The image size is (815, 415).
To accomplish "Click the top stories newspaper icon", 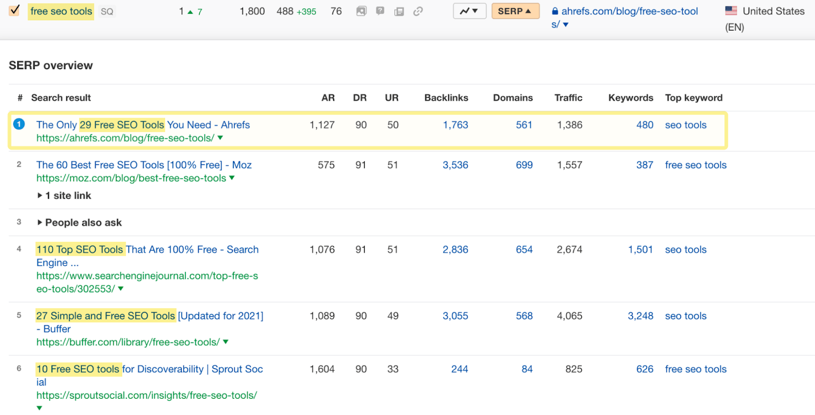I will 399,11.
